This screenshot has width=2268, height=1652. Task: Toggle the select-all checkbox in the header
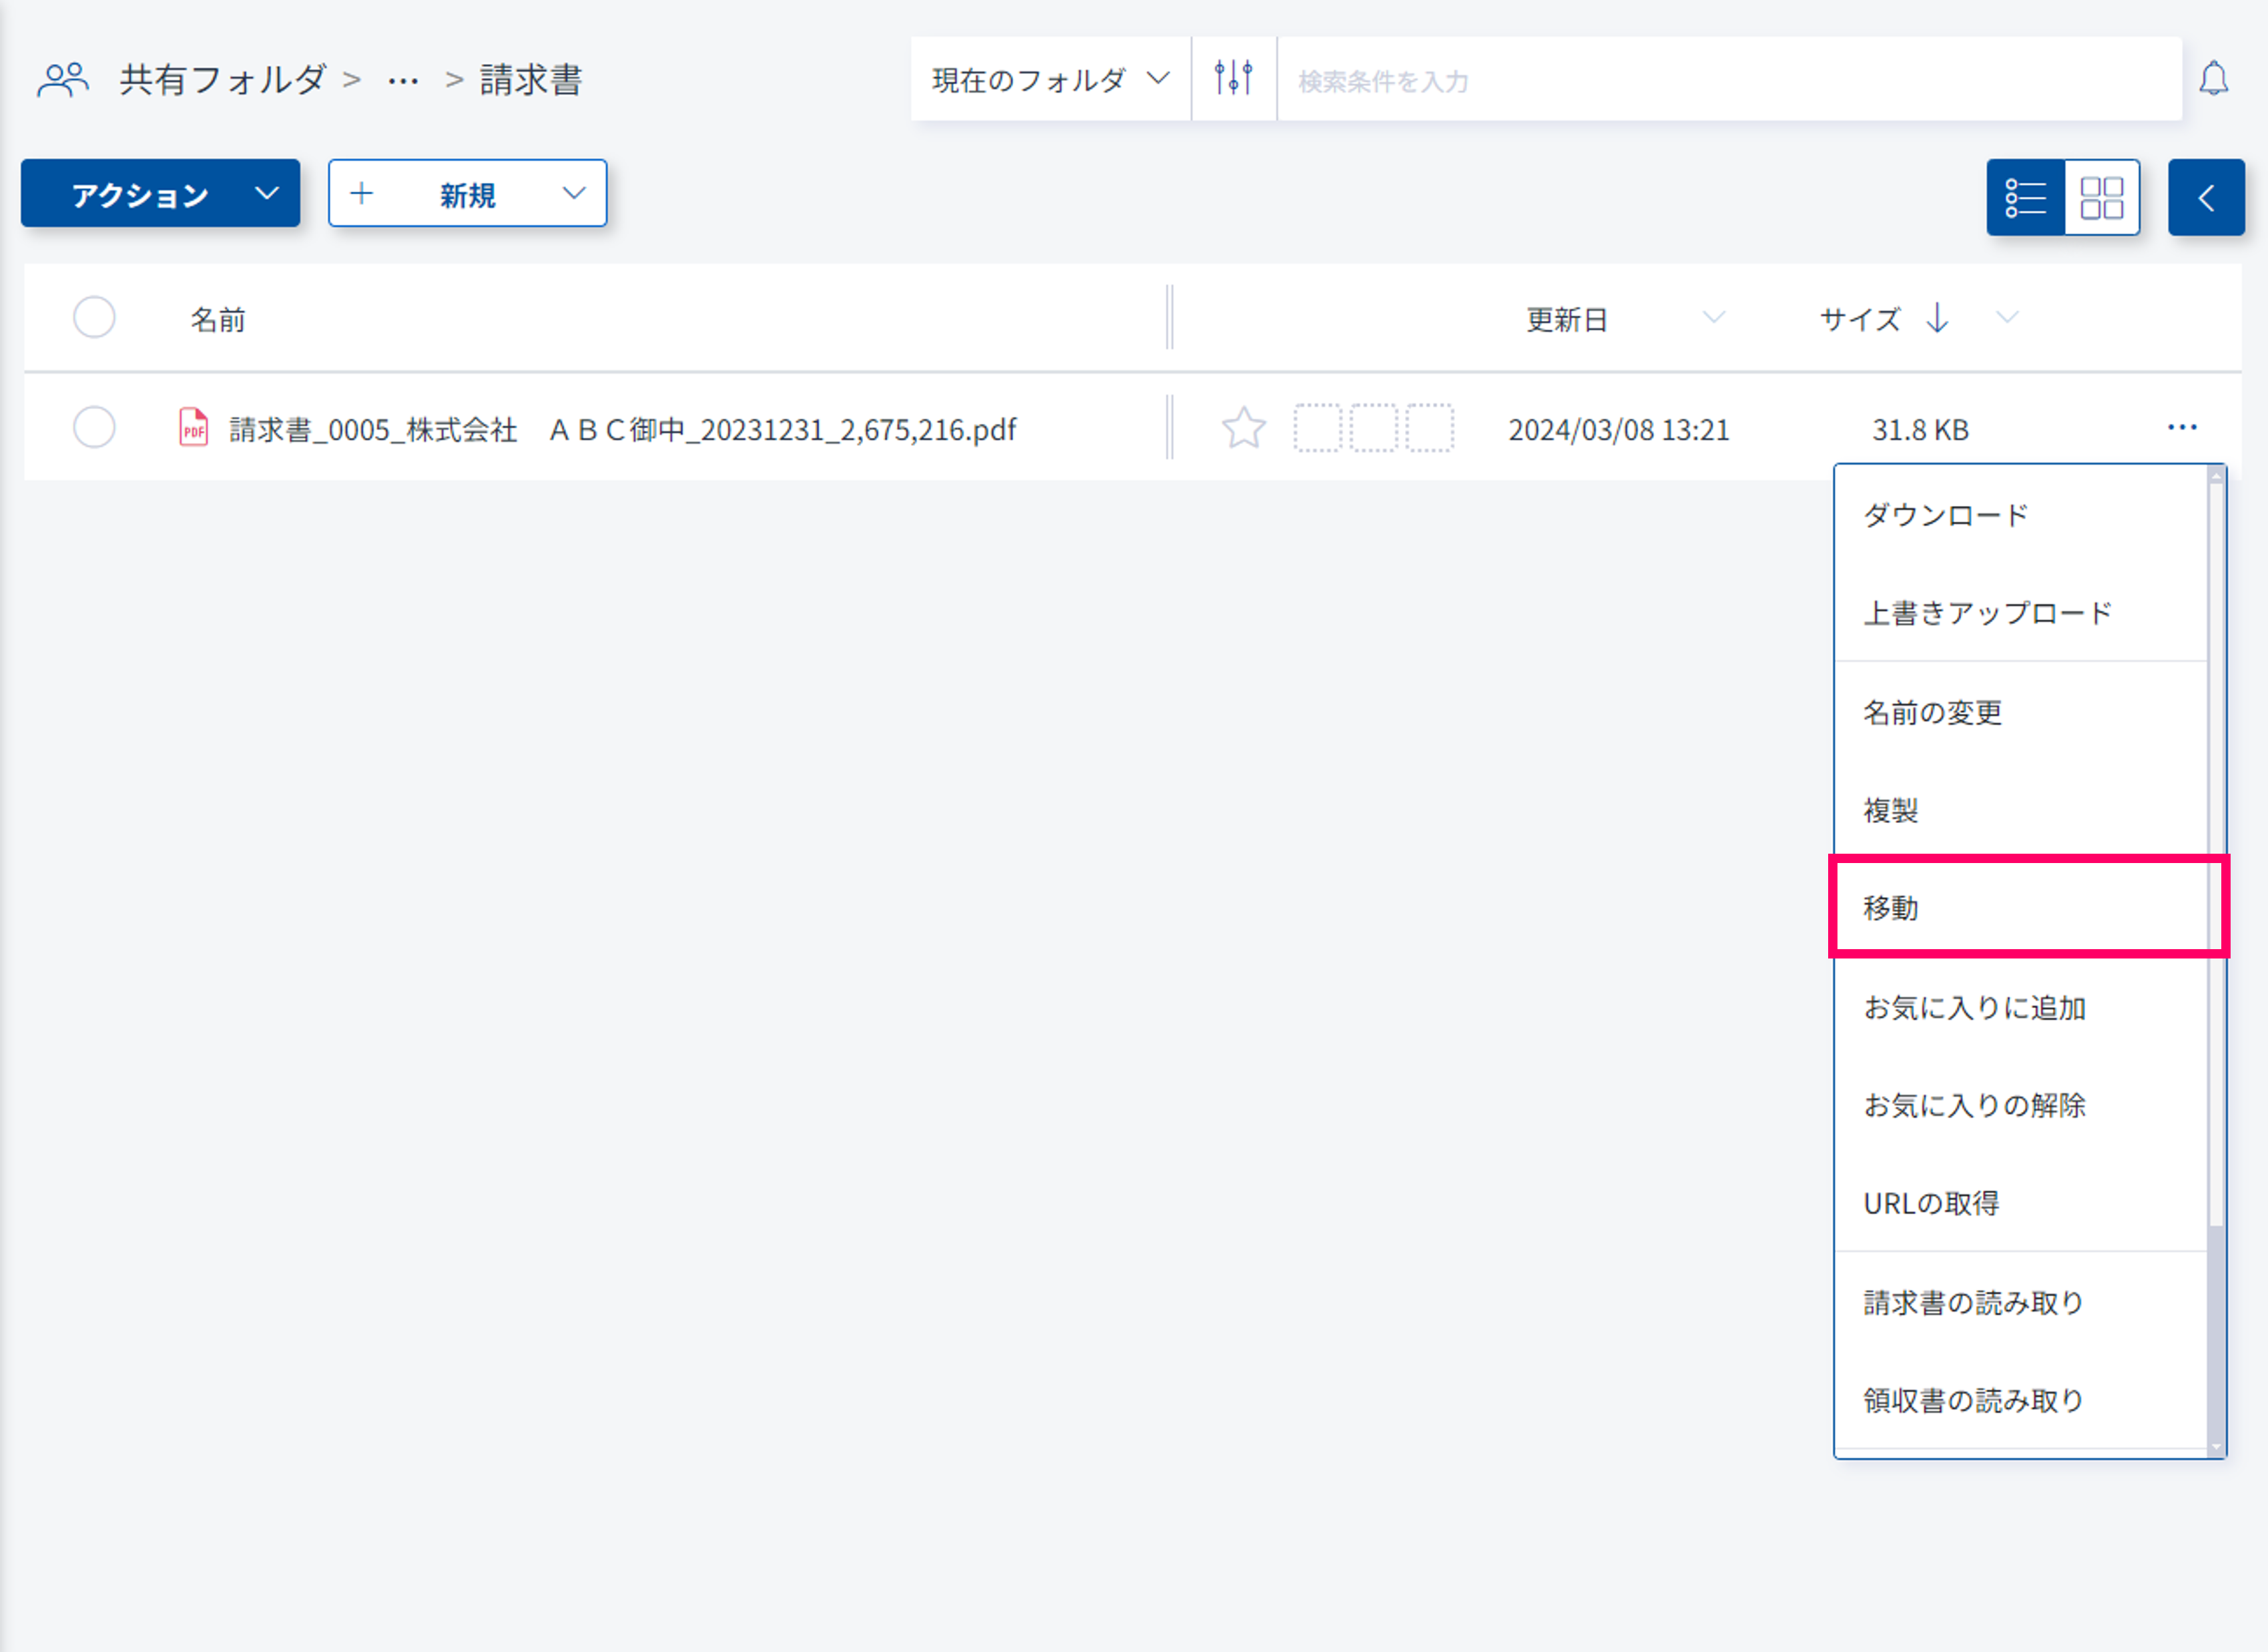(x=94, y=318)
